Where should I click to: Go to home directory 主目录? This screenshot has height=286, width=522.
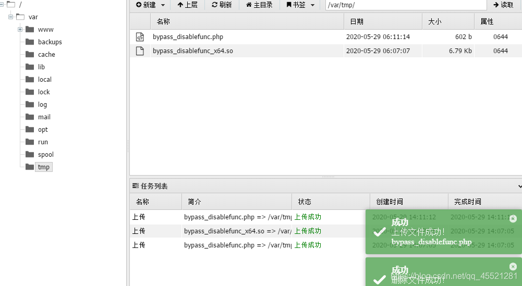[259, 5]
